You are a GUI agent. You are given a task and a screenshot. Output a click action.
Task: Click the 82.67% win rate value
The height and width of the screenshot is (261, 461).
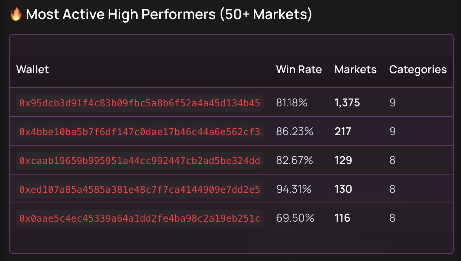click(294, 160)
